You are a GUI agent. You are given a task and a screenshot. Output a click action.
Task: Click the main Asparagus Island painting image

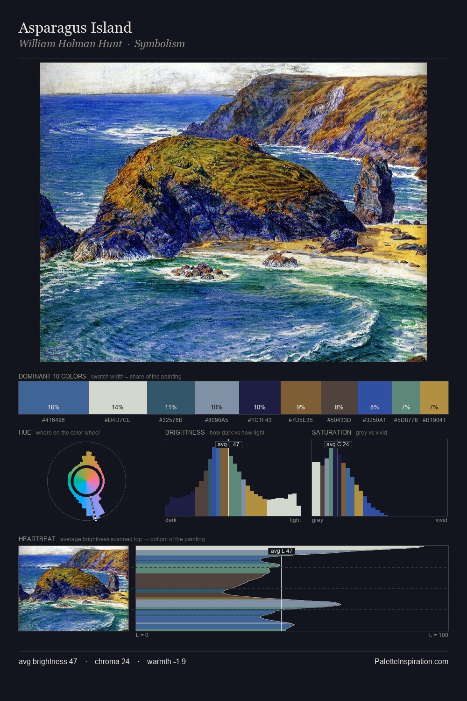point(233,212)
